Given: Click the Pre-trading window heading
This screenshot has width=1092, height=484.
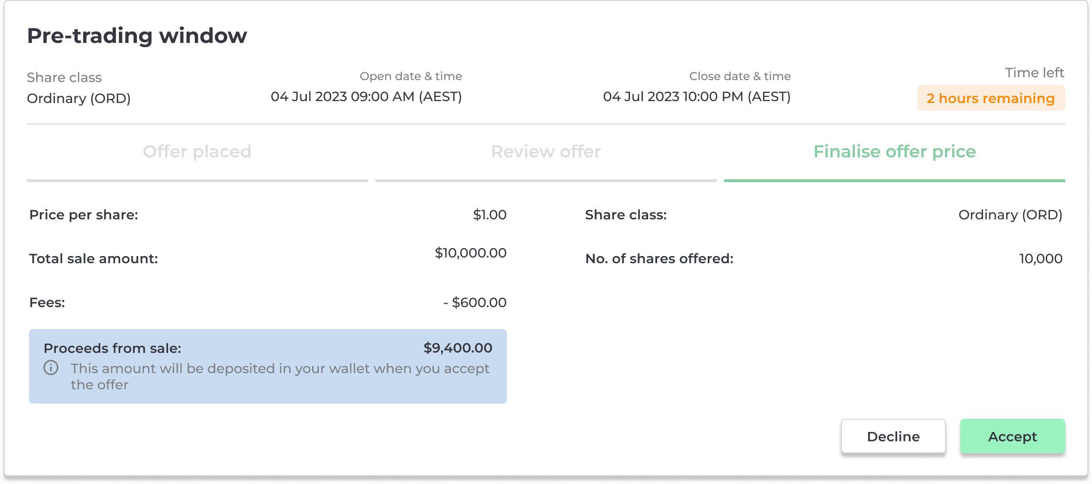Looking at the screenshot, I should tap(137, 36).
